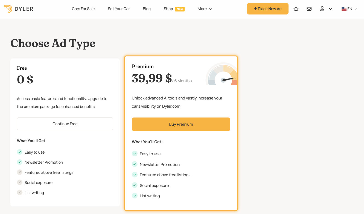Click Free plan What You'll Get heading
Screen dimensions: 364x214
tap(32, 141)
